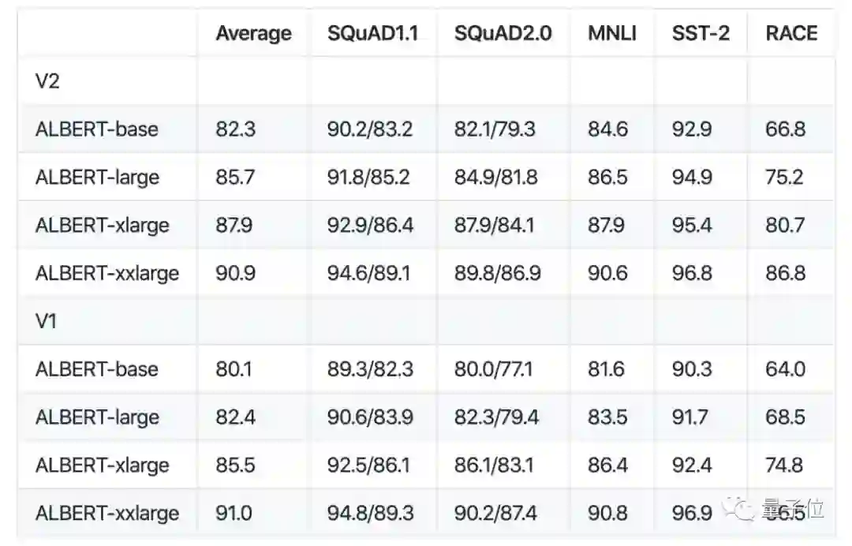The width and height of the screenshot is (852, 546).
Task: Click the 80.0/77.1 SQuAD2.0 cell
Action: 494,369
